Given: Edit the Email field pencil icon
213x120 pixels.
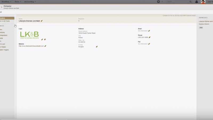Looking at the screenshot, I should coord(149,31).
